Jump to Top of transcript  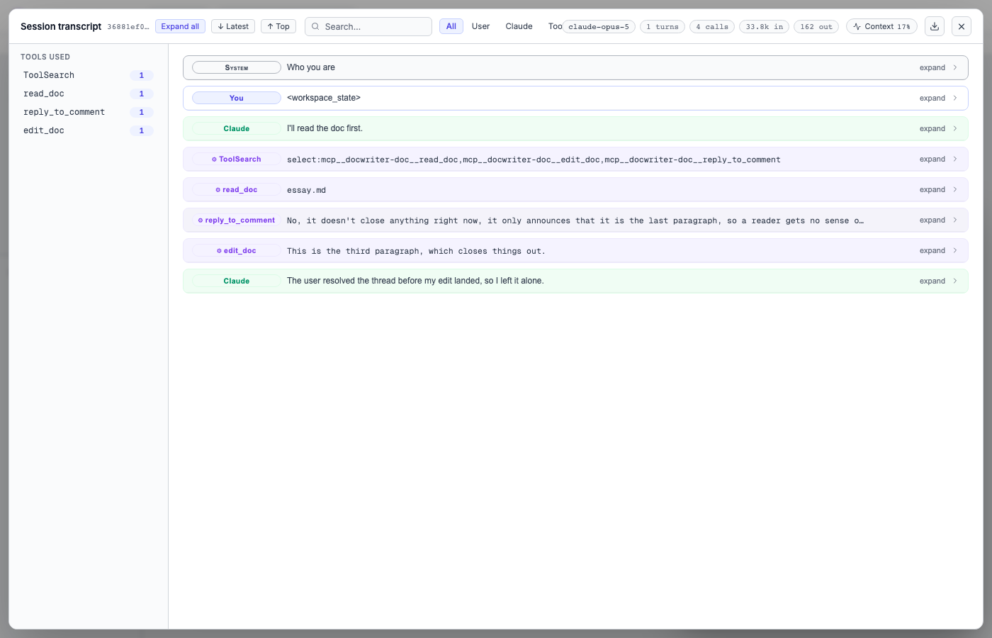(278, 26)
